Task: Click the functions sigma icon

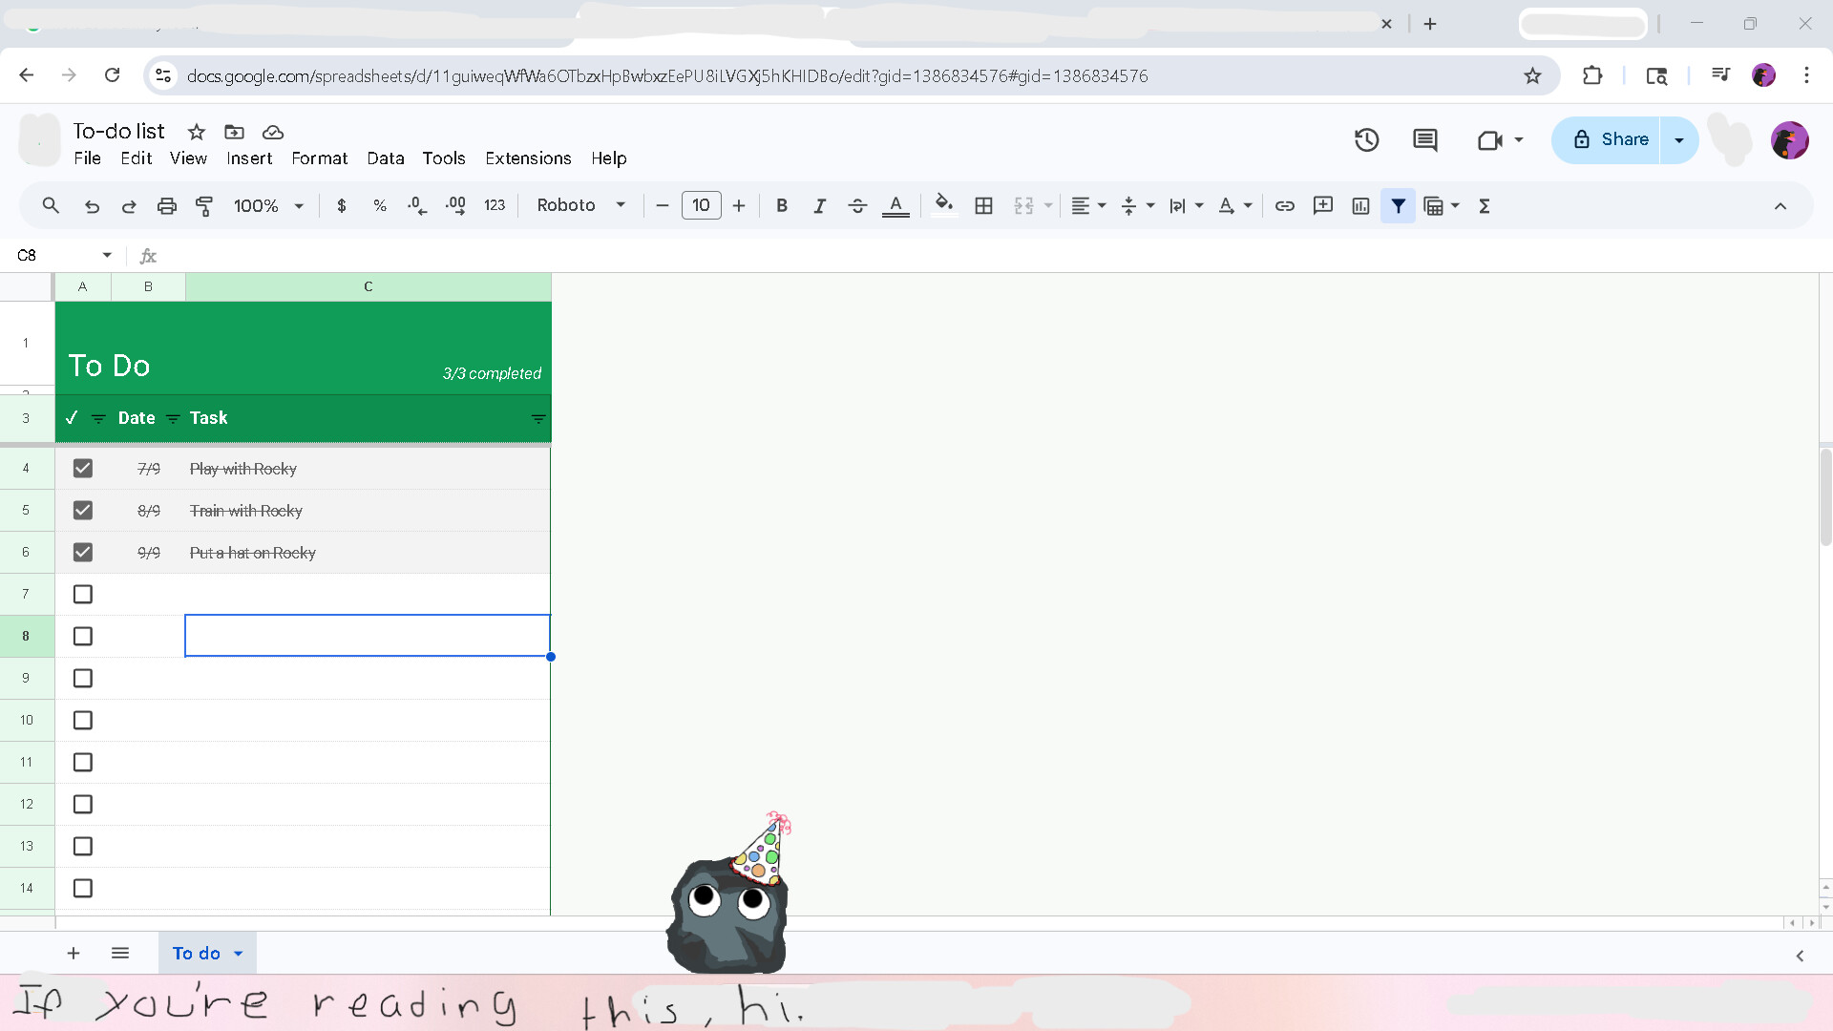Action: pos(1485,205)
